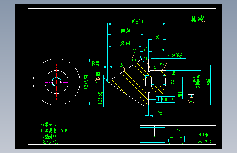Select the "Ø40" toleranced diameter dimension
The width and height of the screenshot is (237, 153).
(196, 82)
